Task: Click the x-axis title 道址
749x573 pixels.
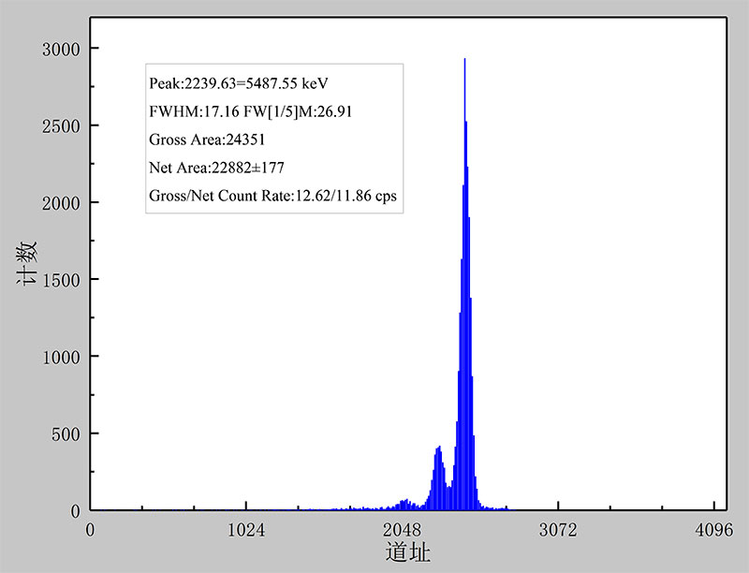Action: 408,552
